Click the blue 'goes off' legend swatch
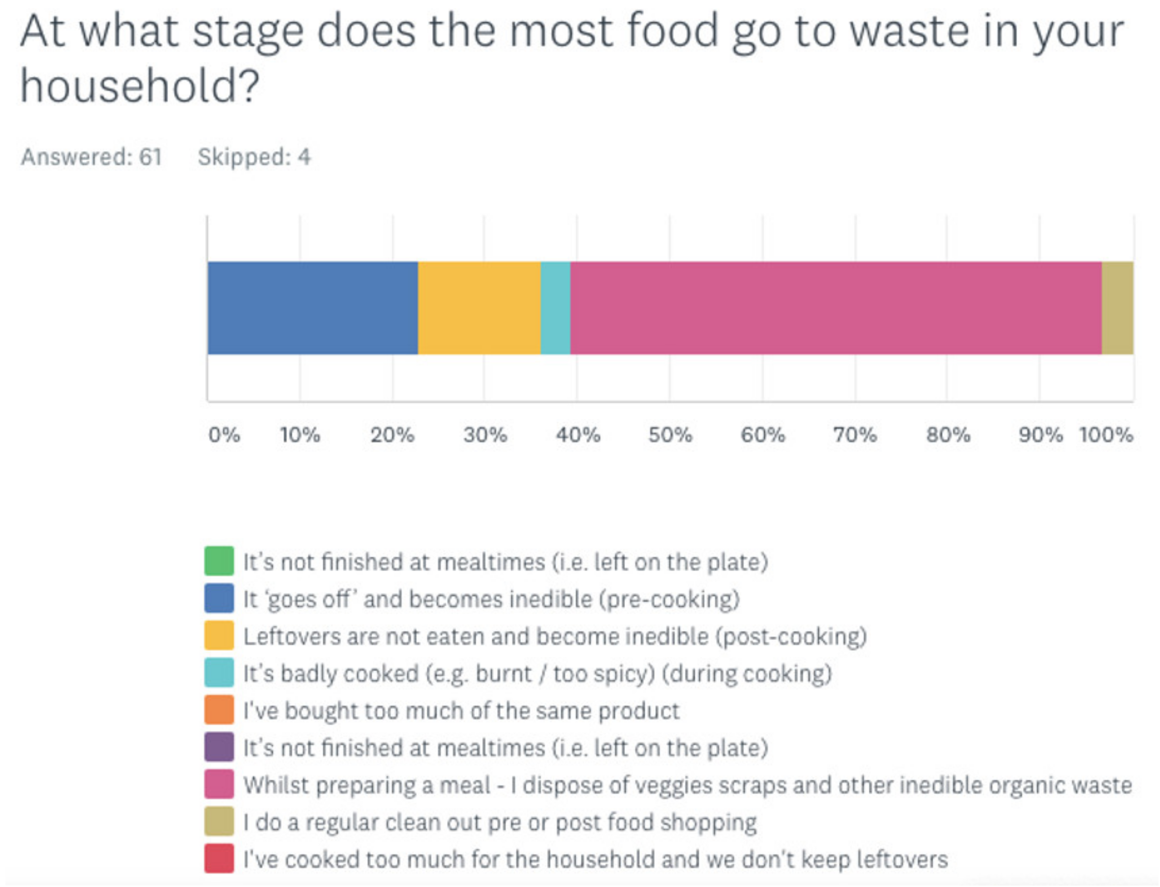This screenshot has width=1160, height=887. [219, 598]
